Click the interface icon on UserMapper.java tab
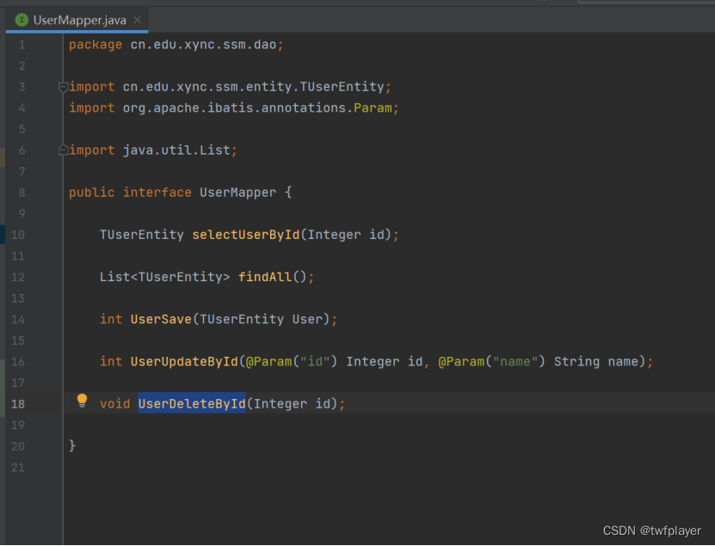 click(x=22, y=20)
